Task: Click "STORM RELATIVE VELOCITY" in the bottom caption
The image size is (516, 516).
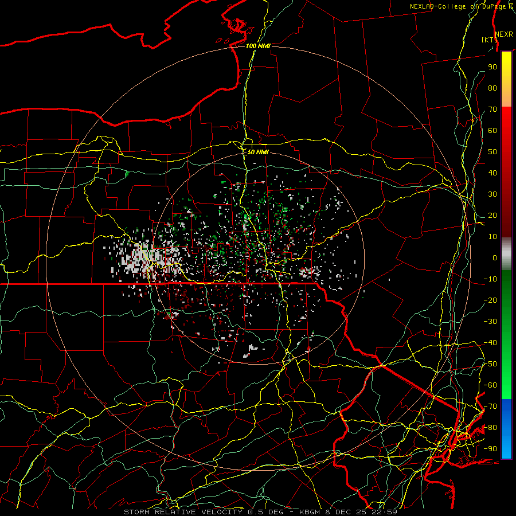Action: click(x=183, y=512)
